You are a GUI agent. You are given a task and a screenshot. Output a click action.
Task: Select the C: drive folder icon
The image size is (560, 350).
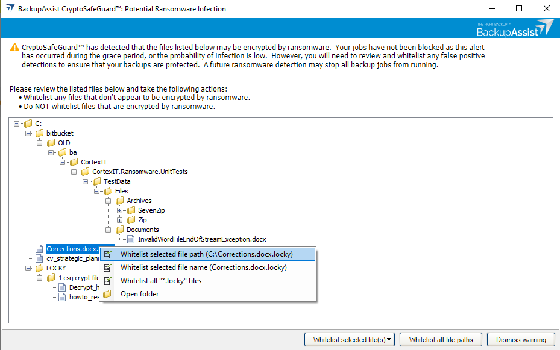(28, 123)
